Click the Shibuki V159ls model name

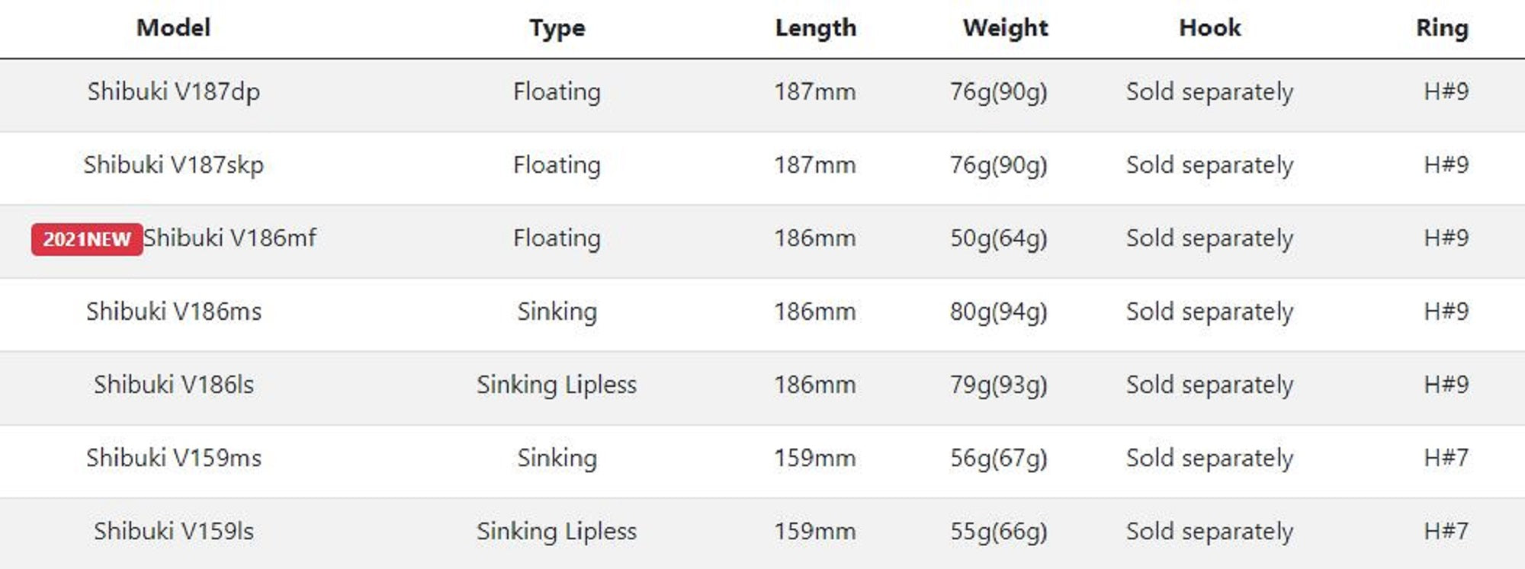[x=174, y=531]
